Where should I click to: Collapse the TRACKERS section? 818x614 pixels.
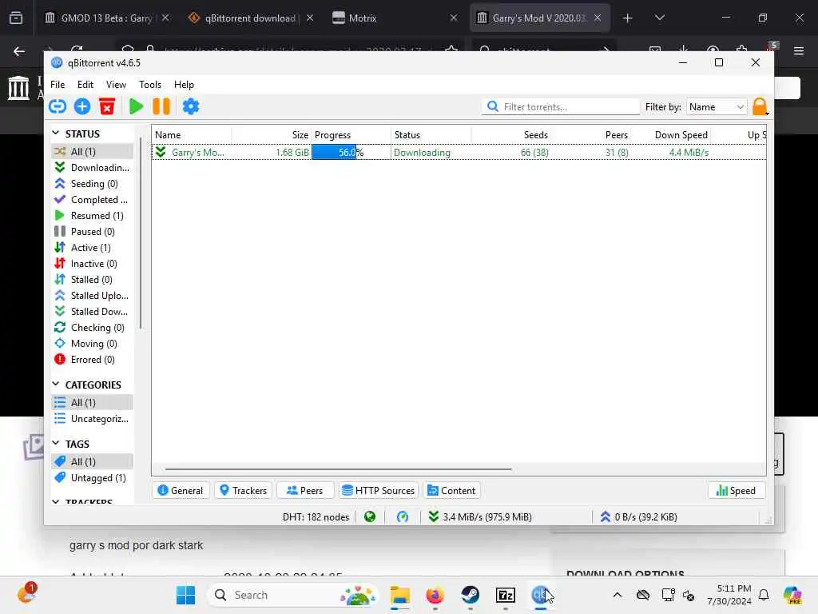[x=56, y=501]
